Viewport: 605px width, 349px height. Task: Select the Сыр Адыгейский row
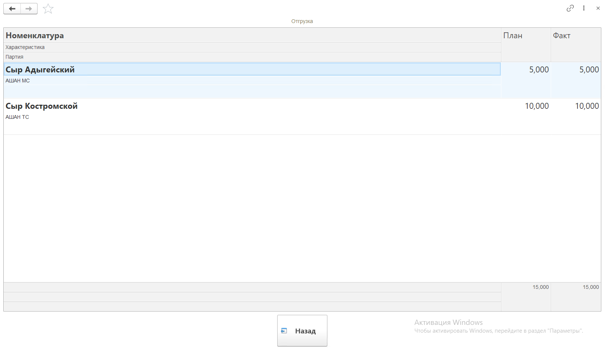(x=40, y=69)
